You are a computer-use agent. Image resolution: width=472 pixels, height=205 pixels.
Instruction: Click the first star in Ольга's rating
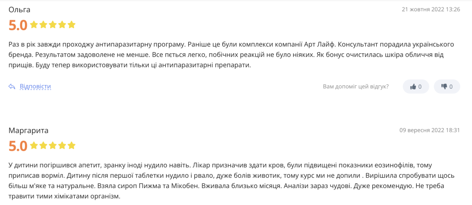[34, 25]
